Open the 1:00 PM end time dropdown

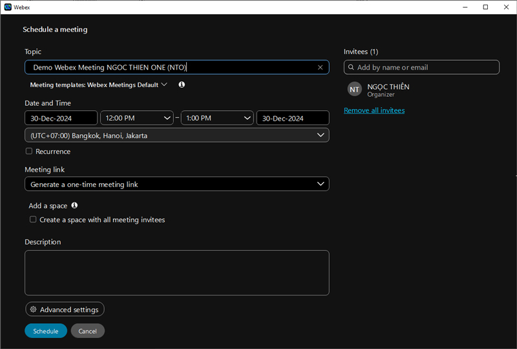tap(217, 118)
